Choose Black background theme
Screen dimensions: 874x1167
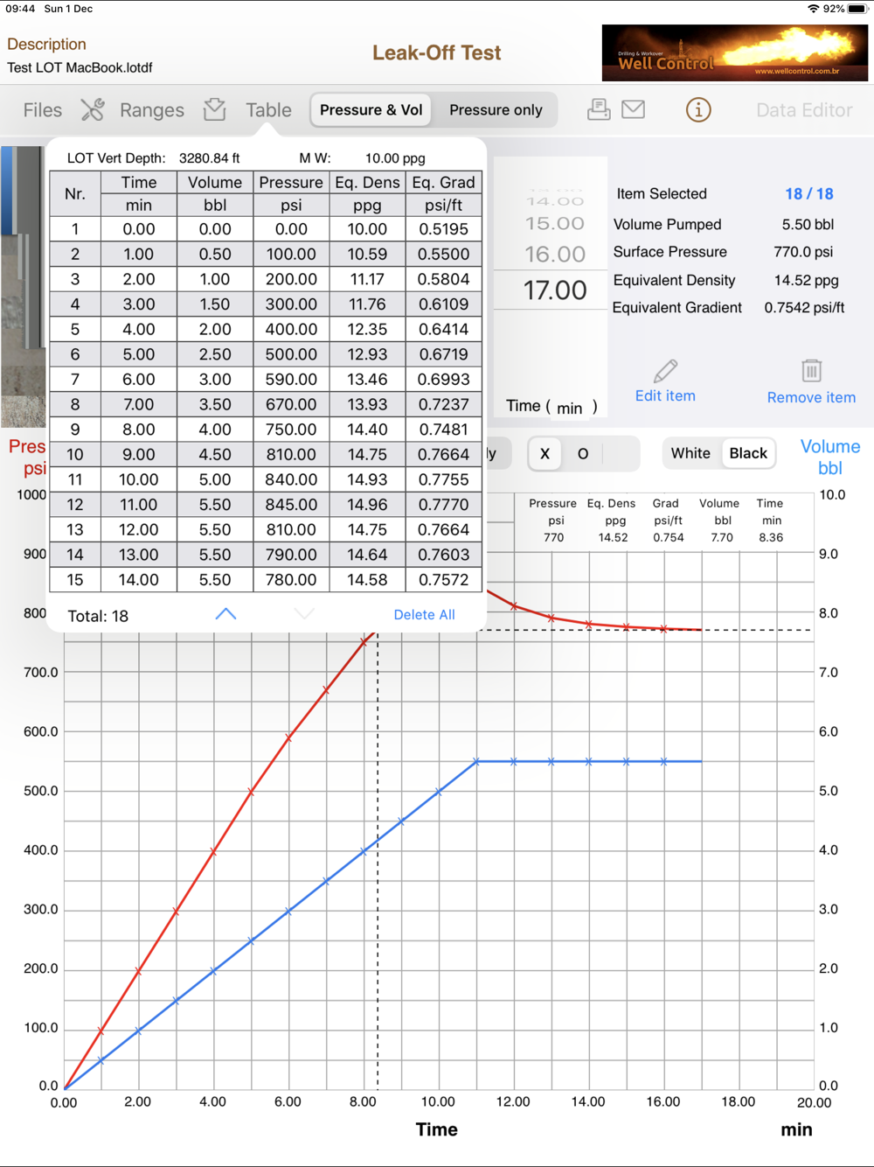(x=748, y=453)
